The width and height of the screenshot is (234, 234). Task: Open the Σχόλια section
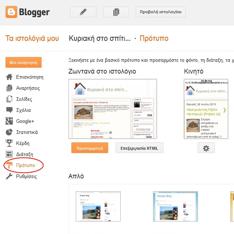click(x=24, y=110)
